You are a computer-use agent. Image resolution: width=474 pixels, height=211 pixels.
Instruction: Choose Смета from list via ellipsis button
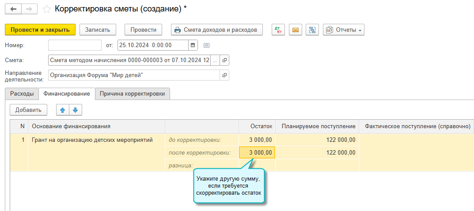click(215, 60)
